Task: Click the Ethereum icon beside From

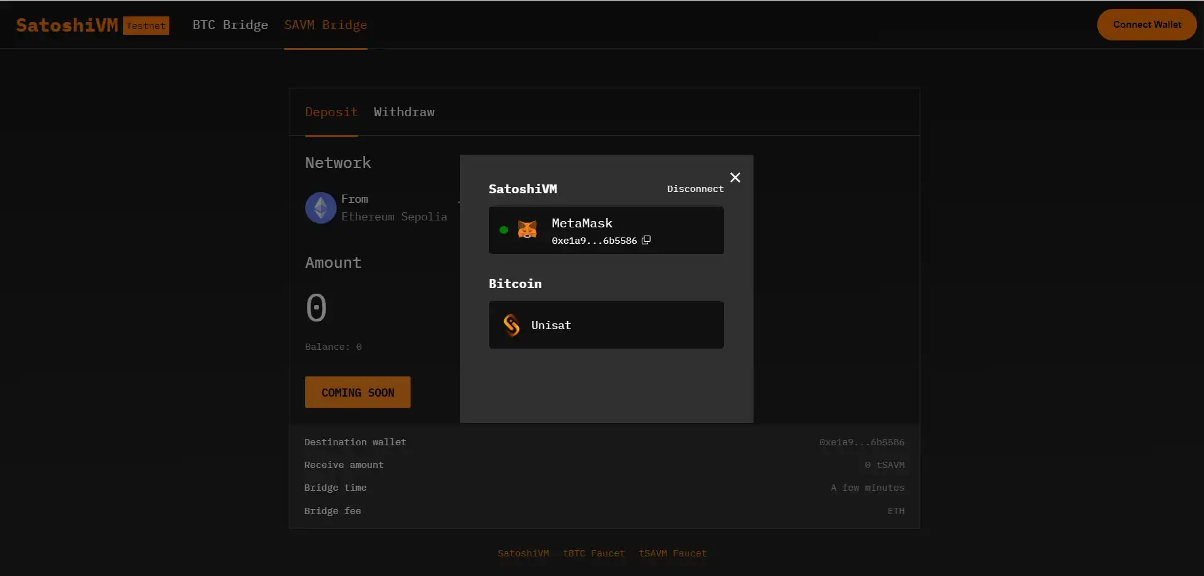Action: [x=321, y=208]
